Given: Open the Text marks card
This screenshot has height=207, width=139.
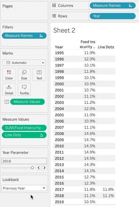Looking at the screenshot, I should coord(39,75).
